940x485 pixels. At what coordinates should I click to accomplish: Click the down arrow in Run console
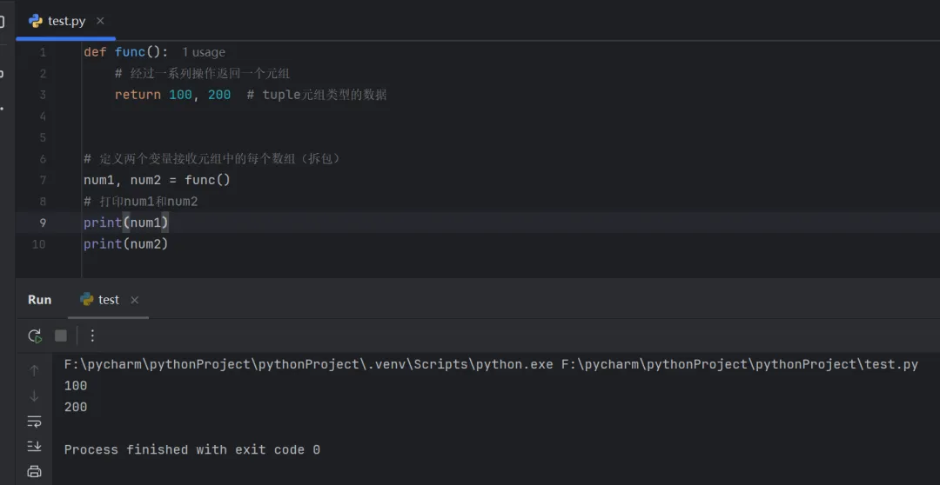point(34,396)
